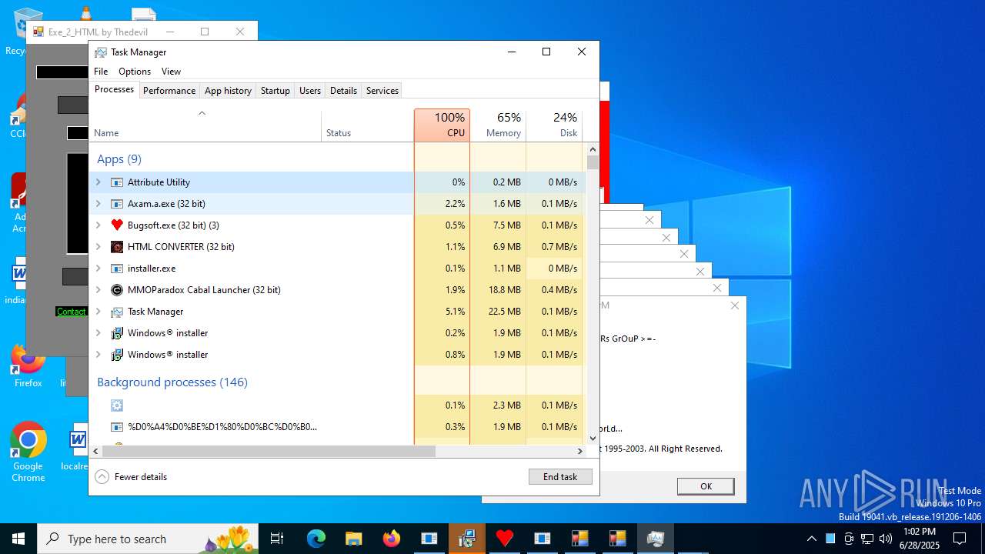Screen dimensions: 985x554
Task: Expand the HTML CONVERTER process group
Action: click(98, 247)
